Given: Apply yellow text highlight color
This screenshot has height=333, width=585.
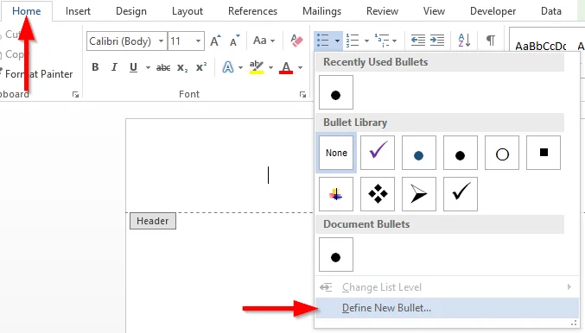Looking at the screenshot, I should coord(257,67).
